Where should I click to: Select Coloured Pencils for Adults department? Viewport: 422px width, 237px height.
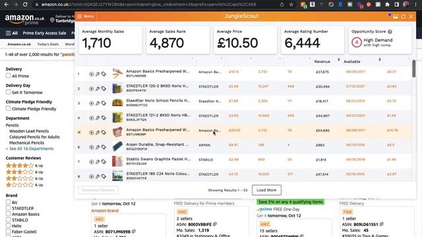point(34,137)
